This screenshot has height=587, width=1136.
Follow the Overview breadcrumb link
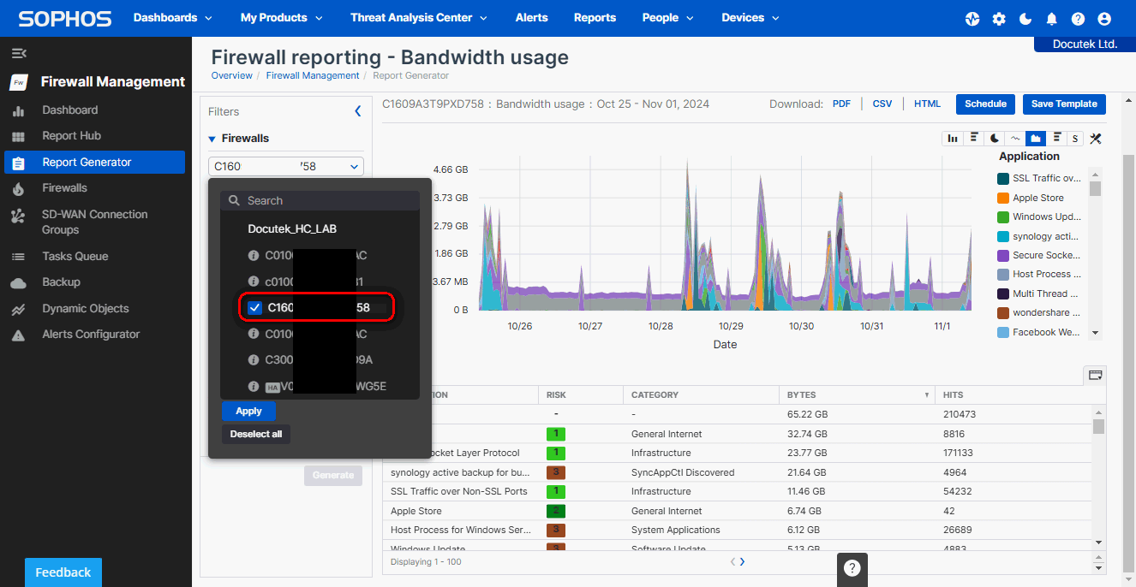tap(232, 76)
